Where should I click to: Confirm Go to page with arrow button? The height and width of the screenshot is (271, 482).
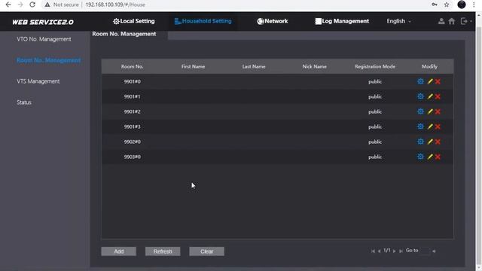pyautogui.click(x=434, y=251)
